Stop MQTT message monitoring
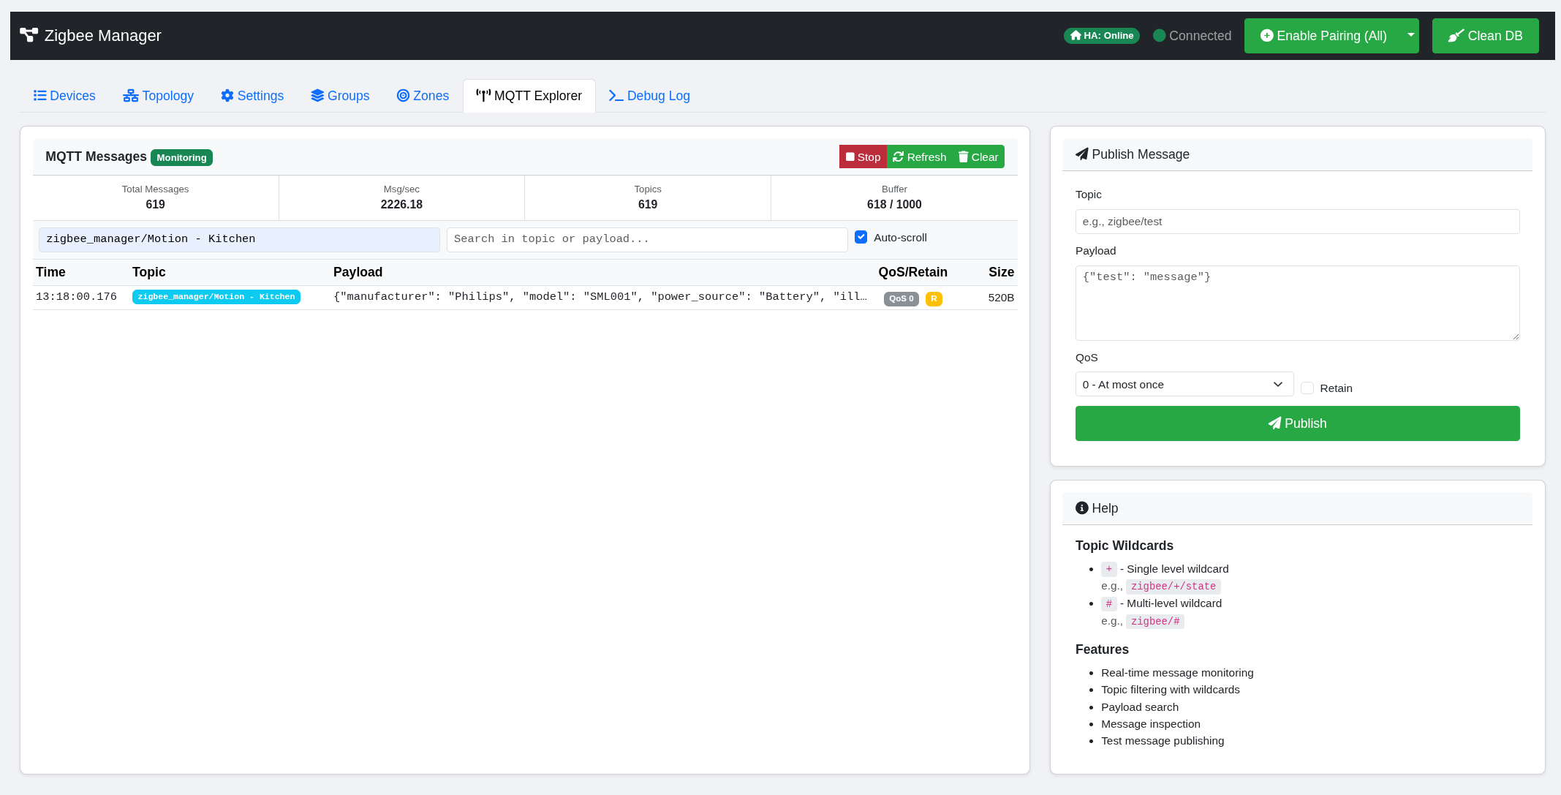 pos(863,157)
